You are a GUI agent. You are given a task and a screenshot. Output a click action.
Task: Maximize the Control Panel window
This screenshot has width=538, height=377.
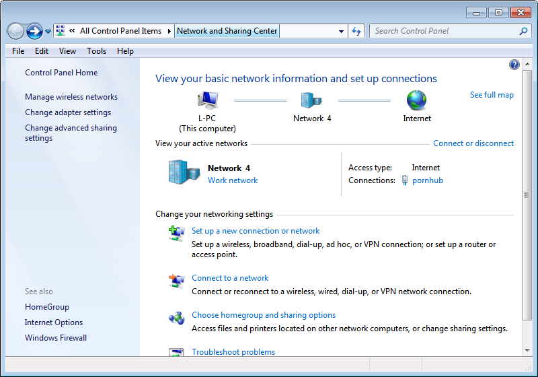498,13
